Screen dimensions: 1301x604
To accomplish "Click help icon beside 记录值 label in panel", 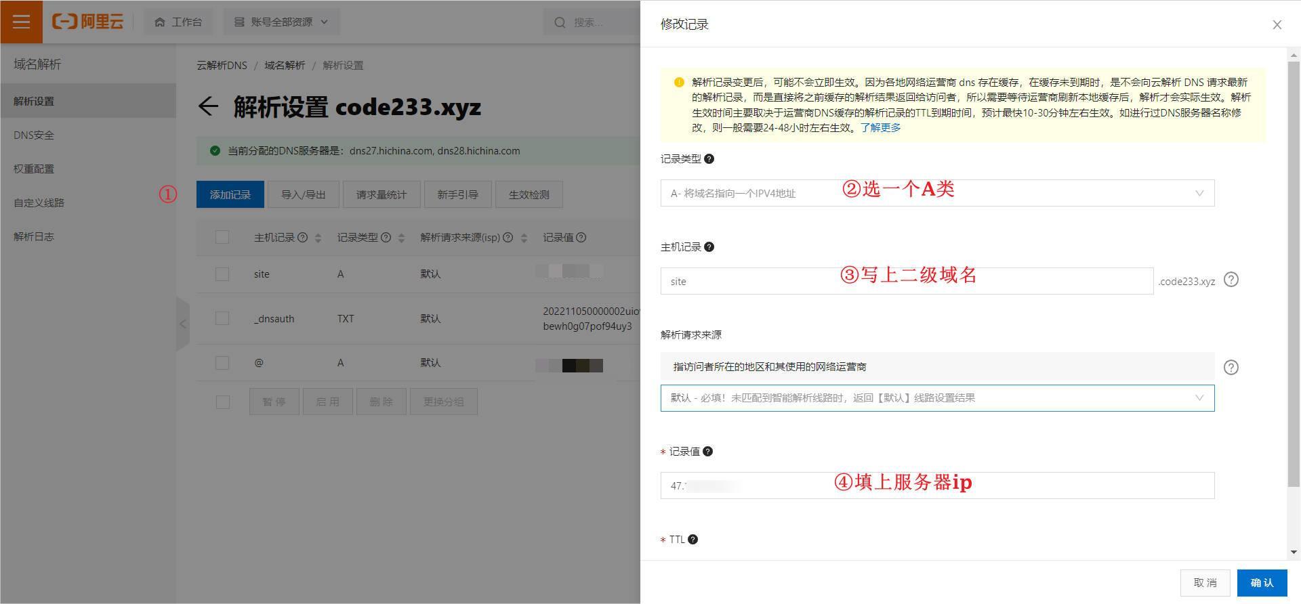I will [x=707, y=451].
